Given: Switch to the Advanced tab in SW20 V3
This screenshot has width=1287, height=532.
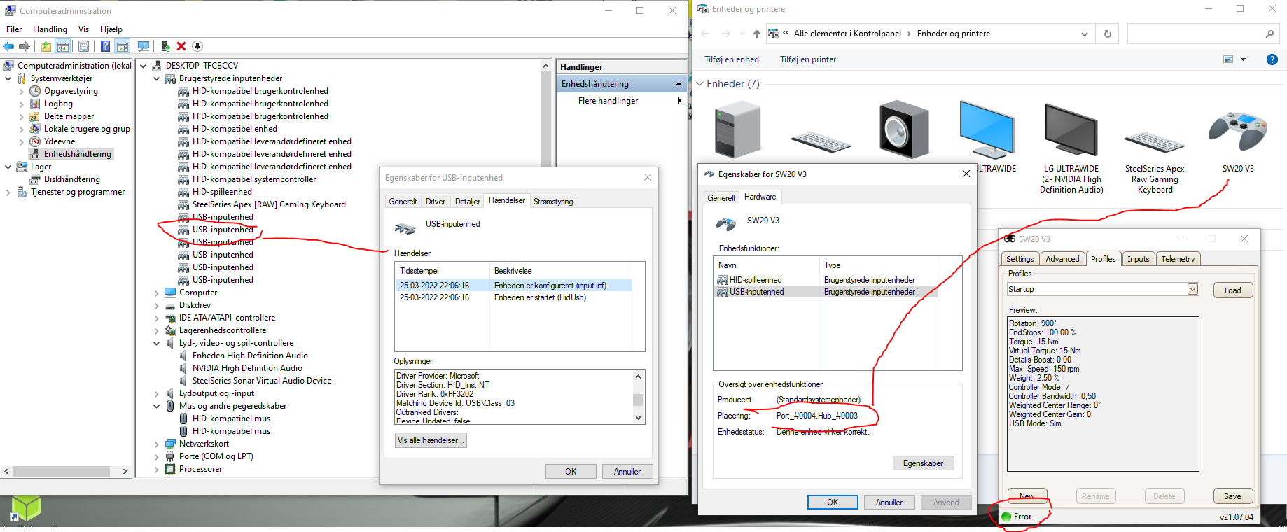Looking at the screenshot, I should [x=1062, y=259].
